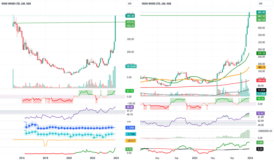Click the 5.126M weekly volume label

pyautogui.click(x=261, y=94)
